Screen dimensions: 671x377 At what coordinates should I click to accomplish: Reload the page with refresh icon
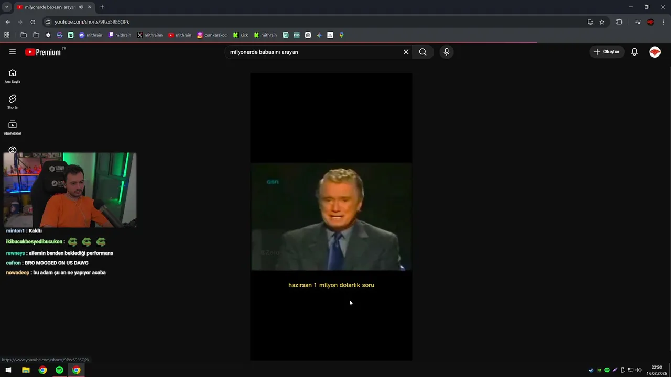(33, 22)
